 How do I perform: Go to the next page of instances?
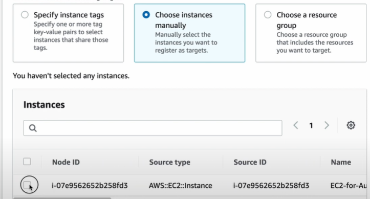pyautogui.click(x=327, y=125)
